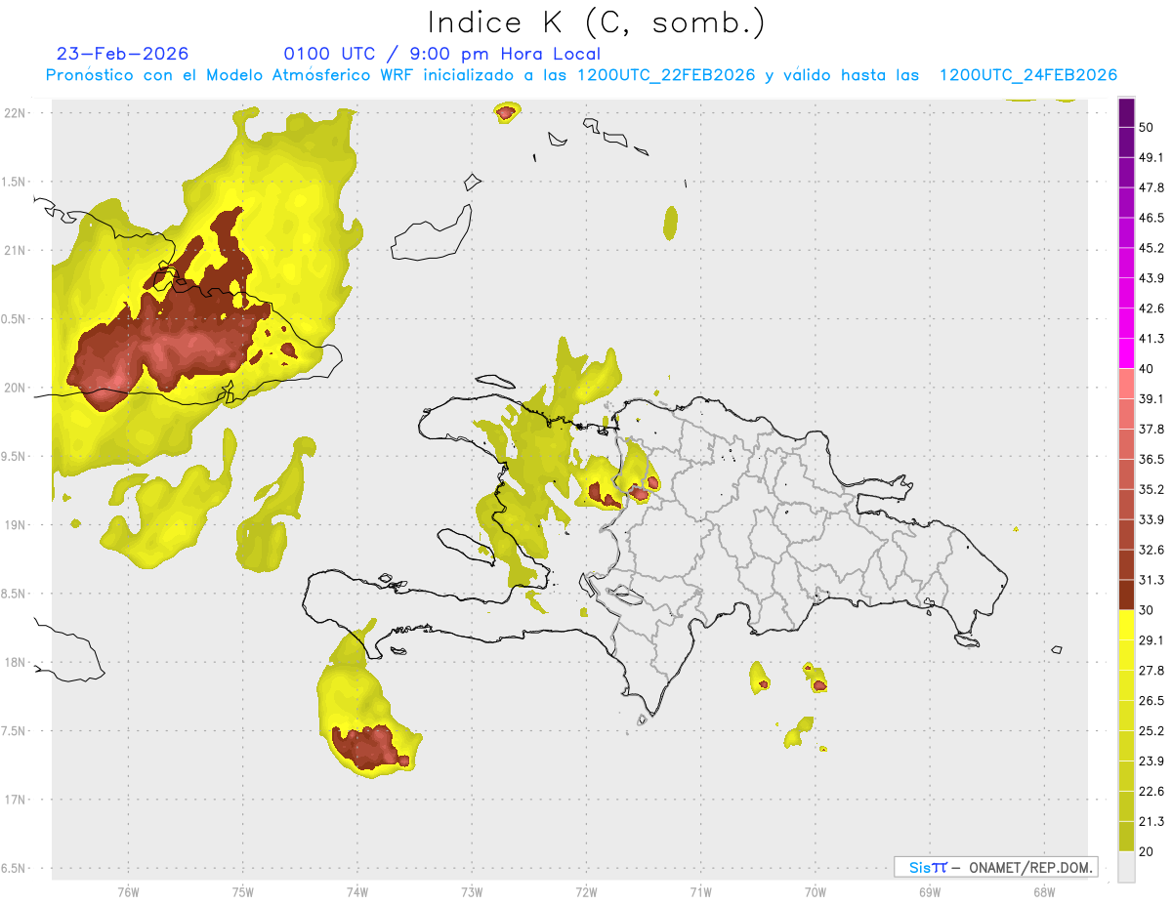Click the longitude label "71W"

point(700,892)
